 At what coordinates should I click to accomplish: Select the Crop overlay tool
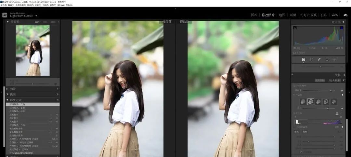(x=311, y=59)
